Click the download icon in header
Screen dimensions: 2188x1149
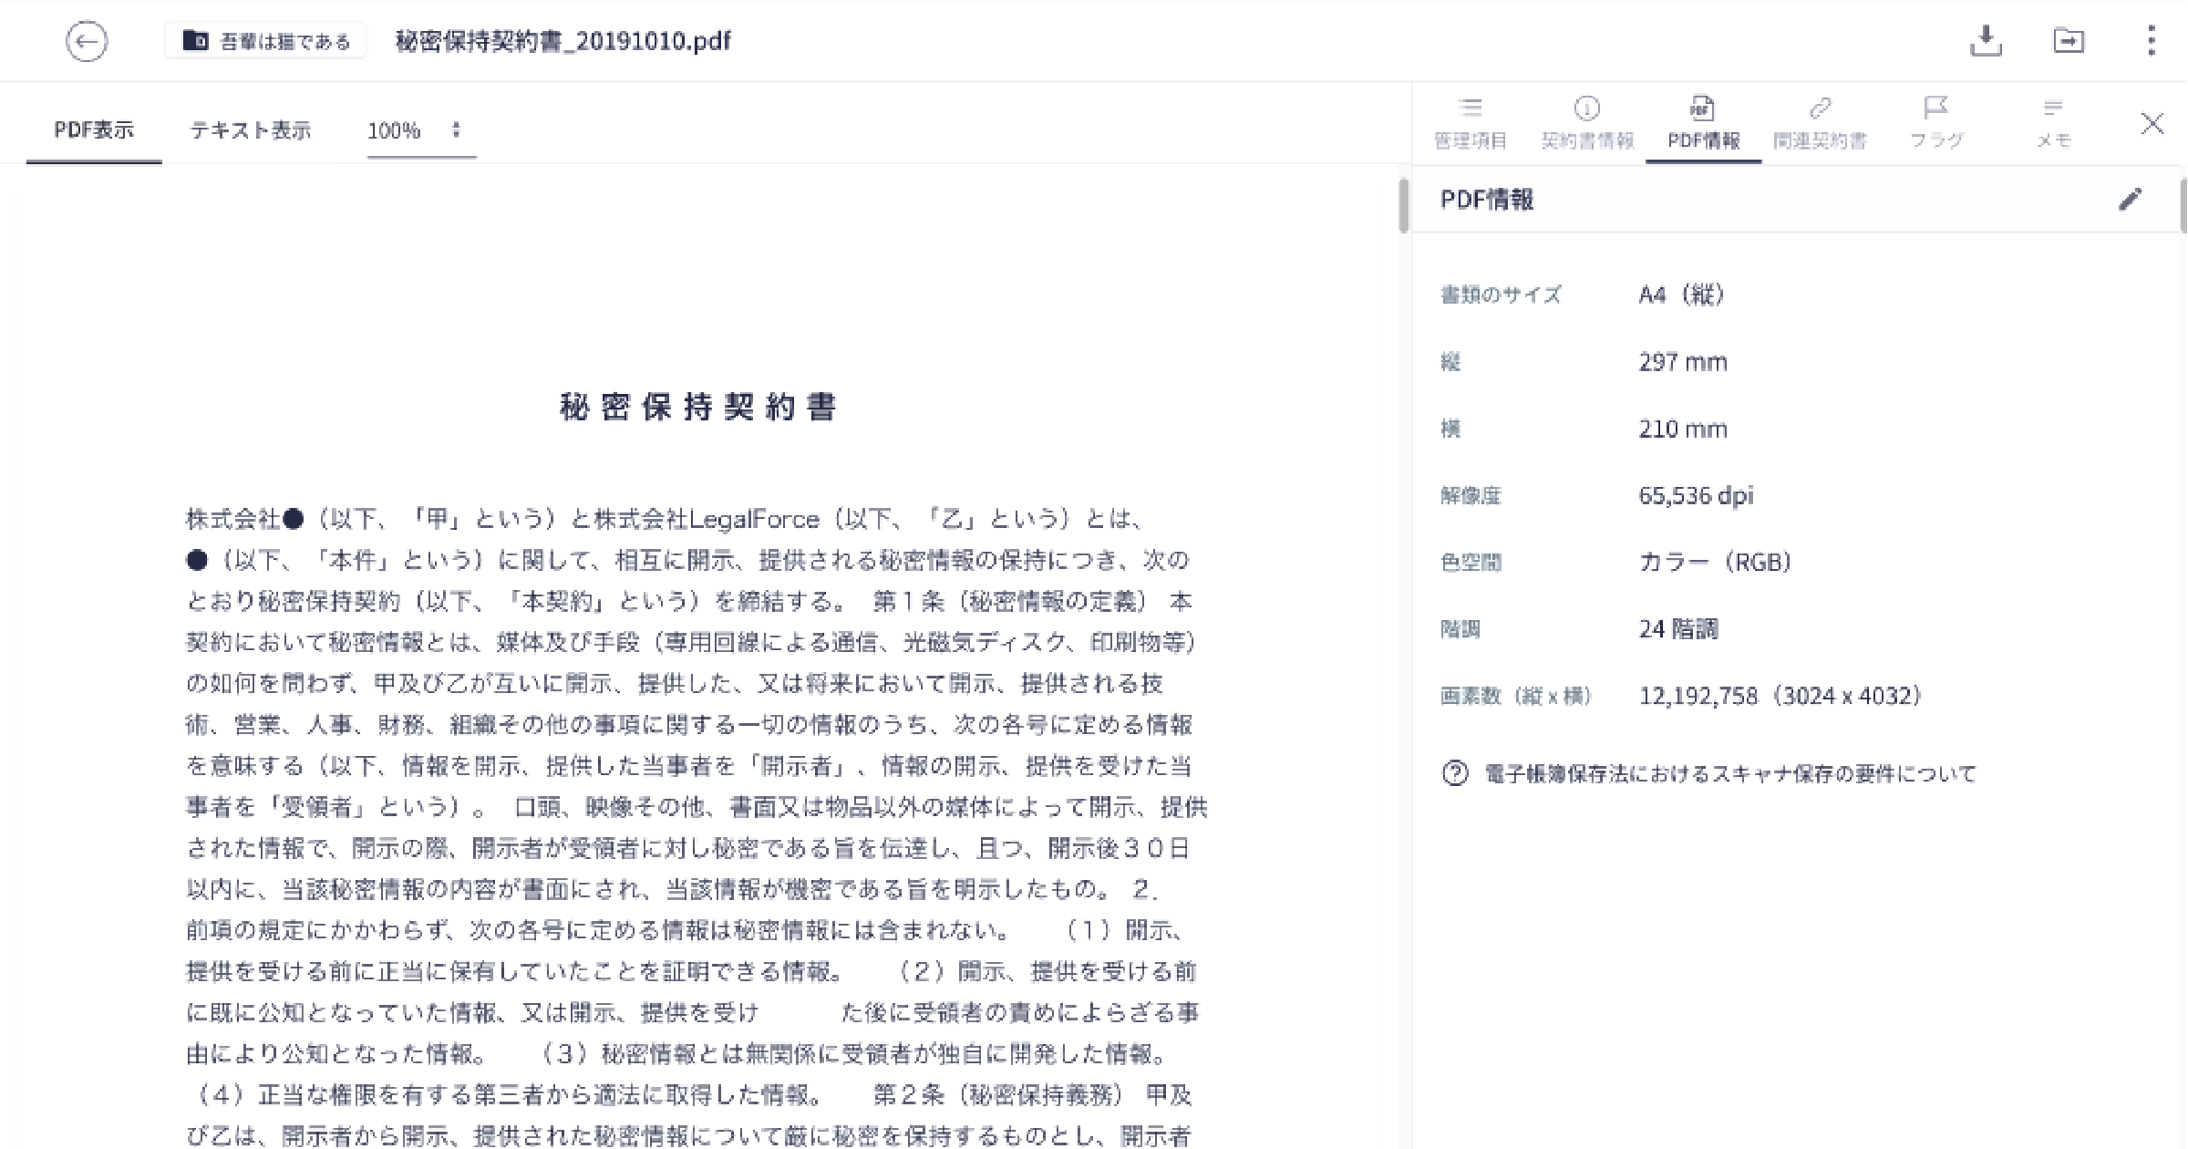[1985, 41]
